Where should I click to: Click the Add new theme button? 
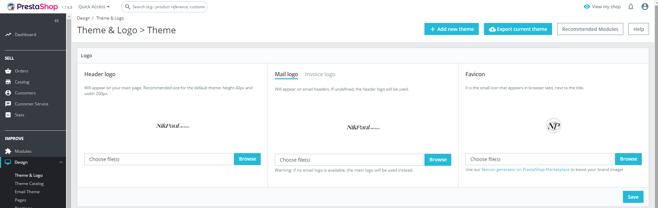pos(452,29)
